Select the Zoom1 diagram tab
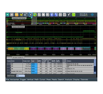 pos(18,27)
